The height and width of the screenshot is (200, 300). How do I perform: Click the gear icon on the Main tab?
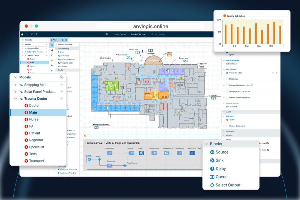[66, 40]
